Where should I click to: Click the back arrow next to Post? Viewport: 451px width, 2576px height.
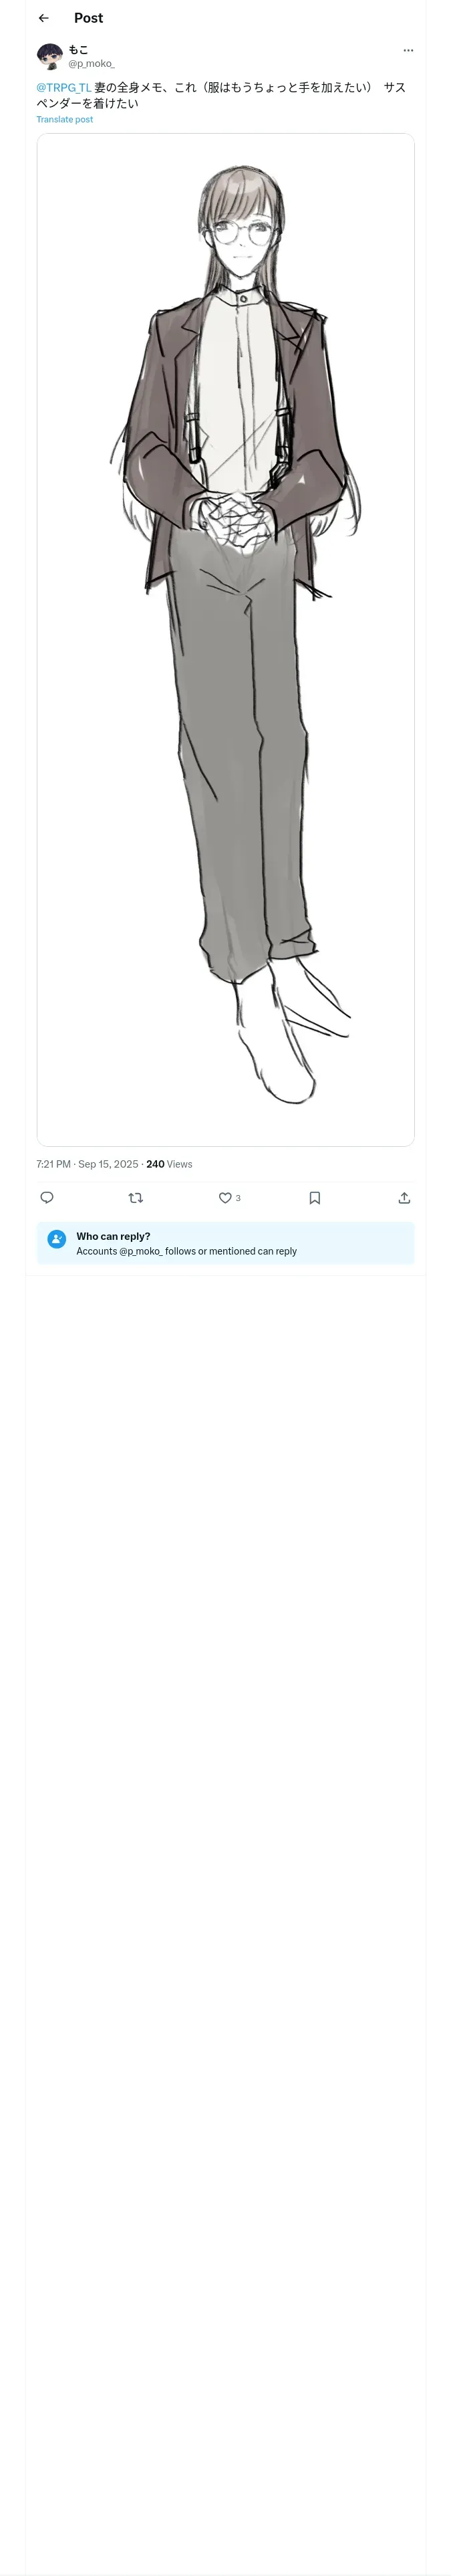pyautogui.click(x=43, y=18)
